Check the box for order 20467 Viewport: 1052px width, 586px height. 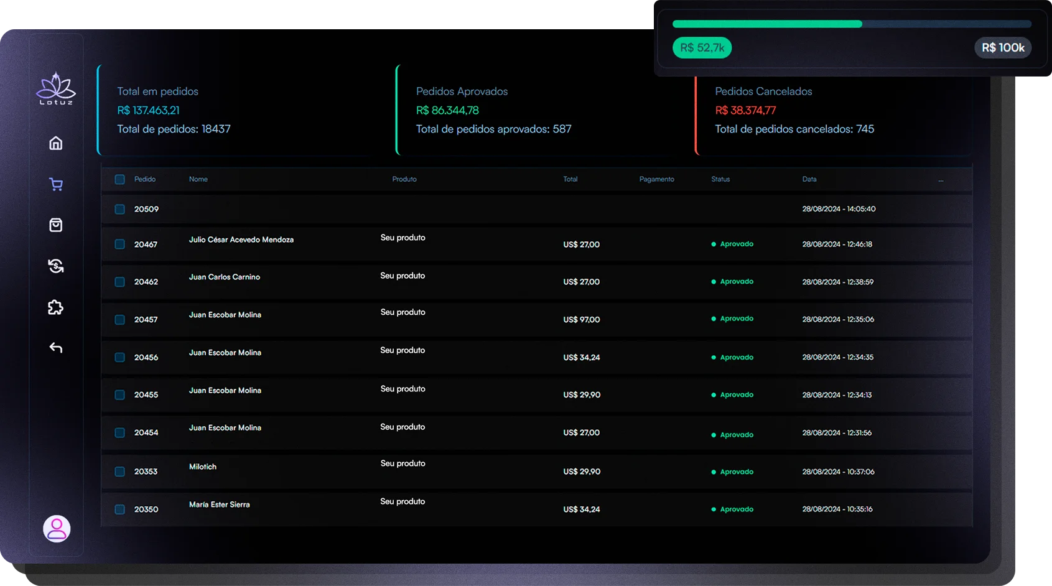point(120,244)
